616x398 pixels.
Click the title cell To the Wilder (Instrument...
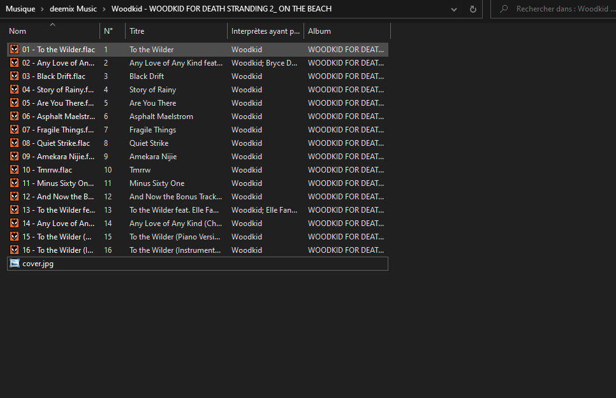point(175,250)
